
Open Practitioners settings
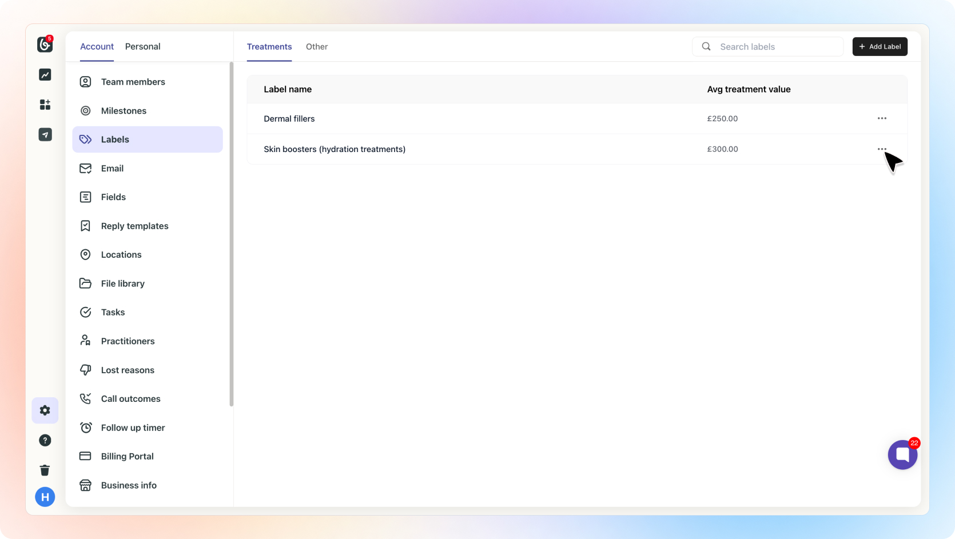[x=148, y=341]
